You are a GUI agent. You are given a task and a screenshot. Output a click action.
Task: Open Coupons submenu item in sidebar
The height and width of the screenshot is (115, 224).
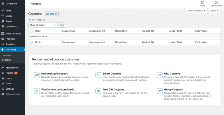pos(6,60)
